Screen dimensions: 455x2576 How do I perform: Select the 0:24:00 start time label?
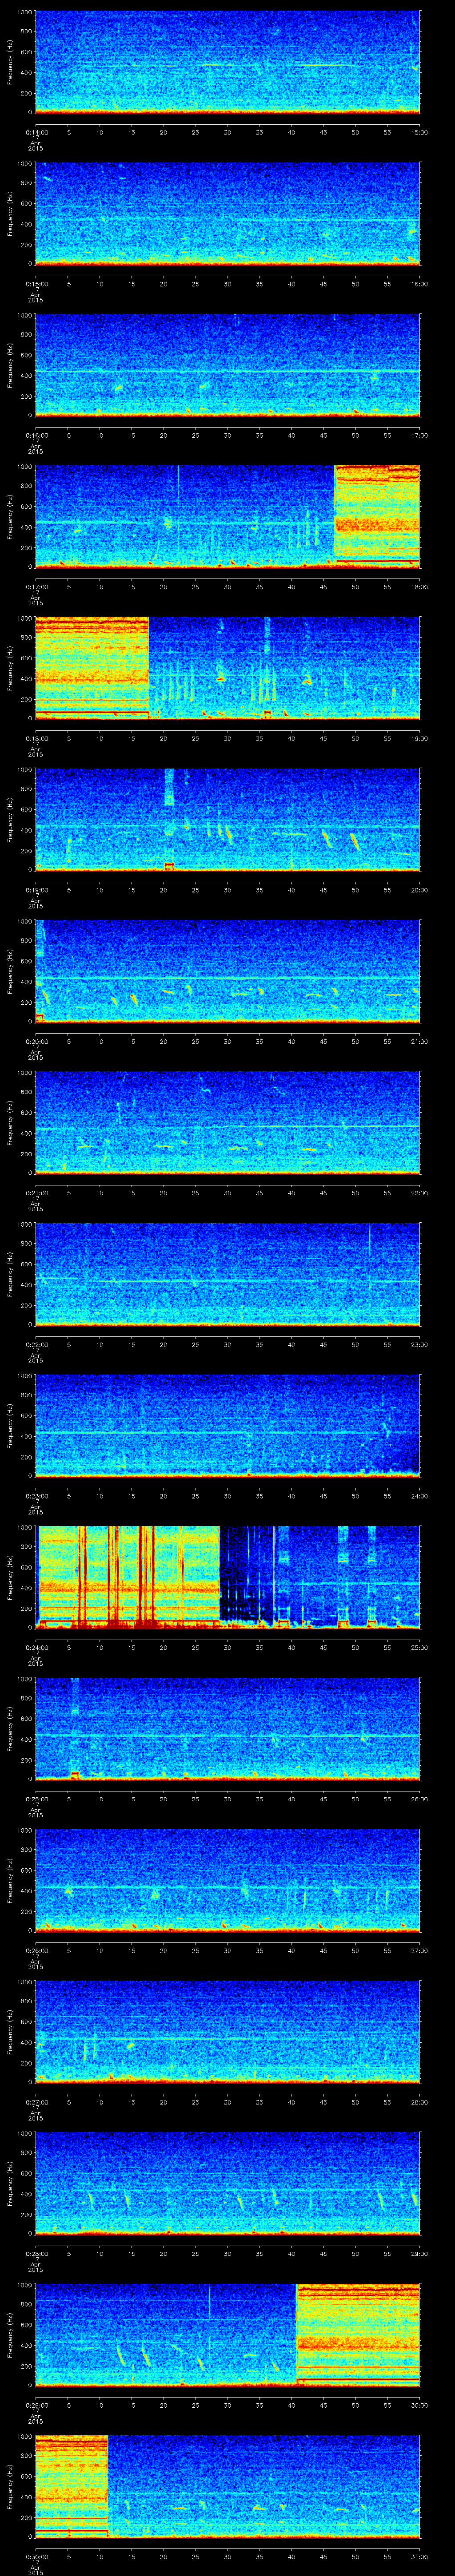pos(36,1647)
